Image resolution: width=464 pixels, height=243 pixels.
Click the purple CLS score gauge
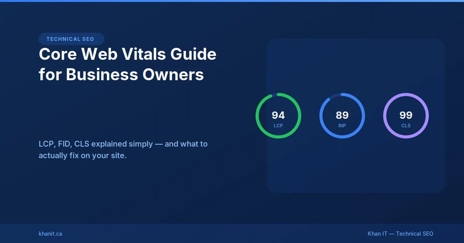[x=406, y=116]
